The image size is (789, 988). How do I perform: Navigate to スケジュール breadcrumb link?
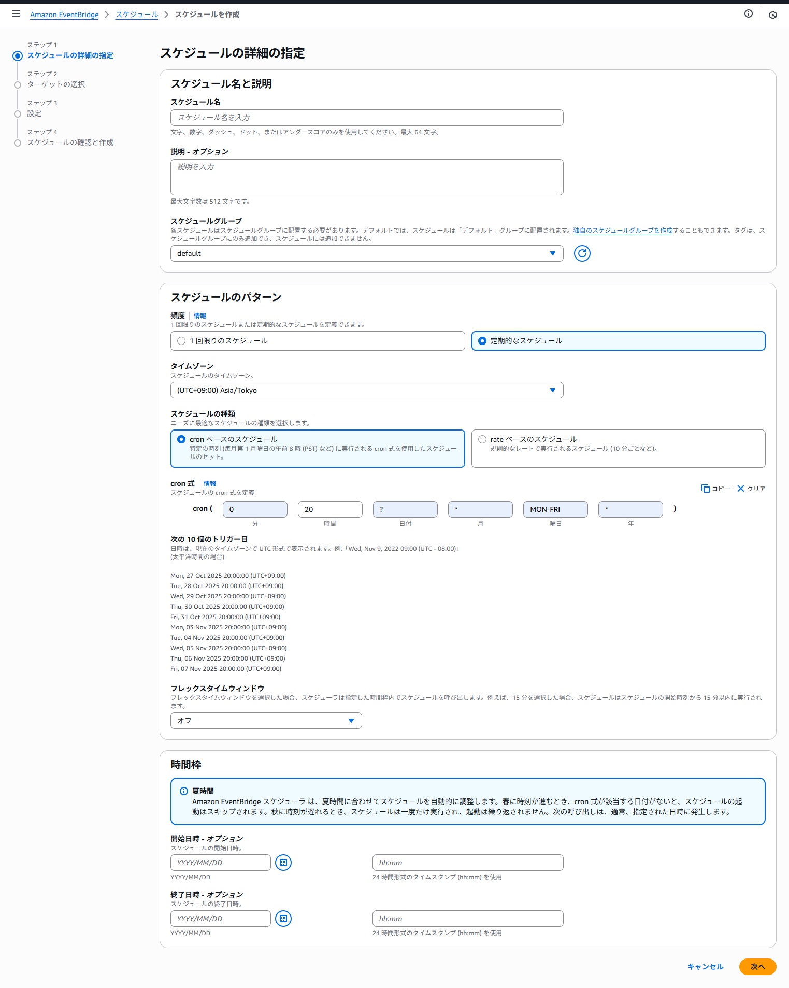click(137, 15)
